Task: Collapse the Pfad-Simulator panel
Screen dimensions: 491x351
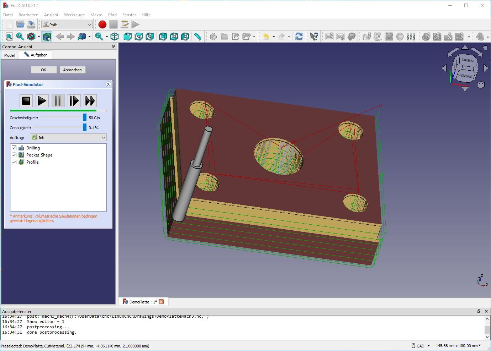Action: click(108, 84)
